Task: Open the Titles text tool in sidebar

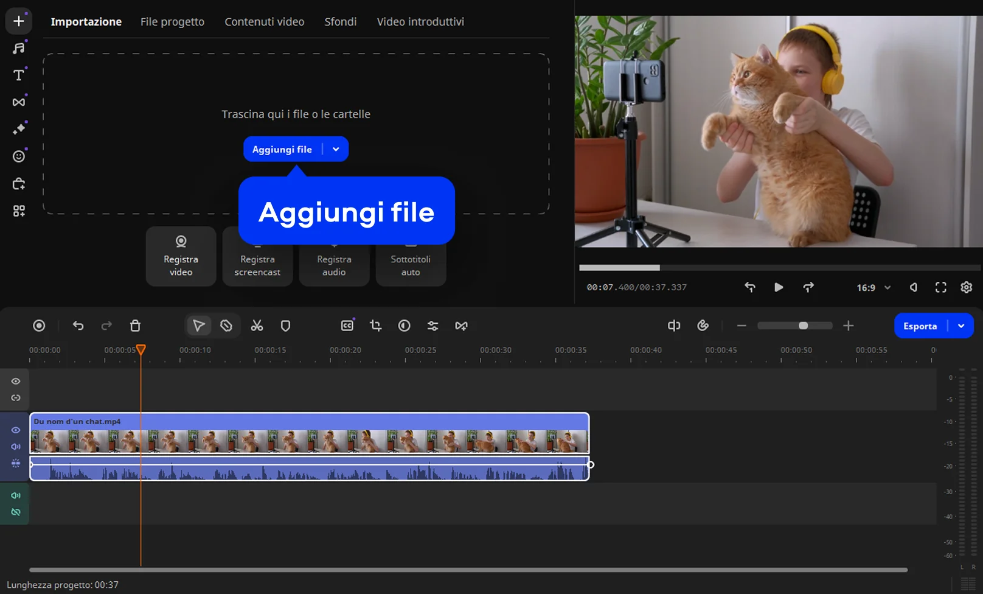Action: click(19, 75)
